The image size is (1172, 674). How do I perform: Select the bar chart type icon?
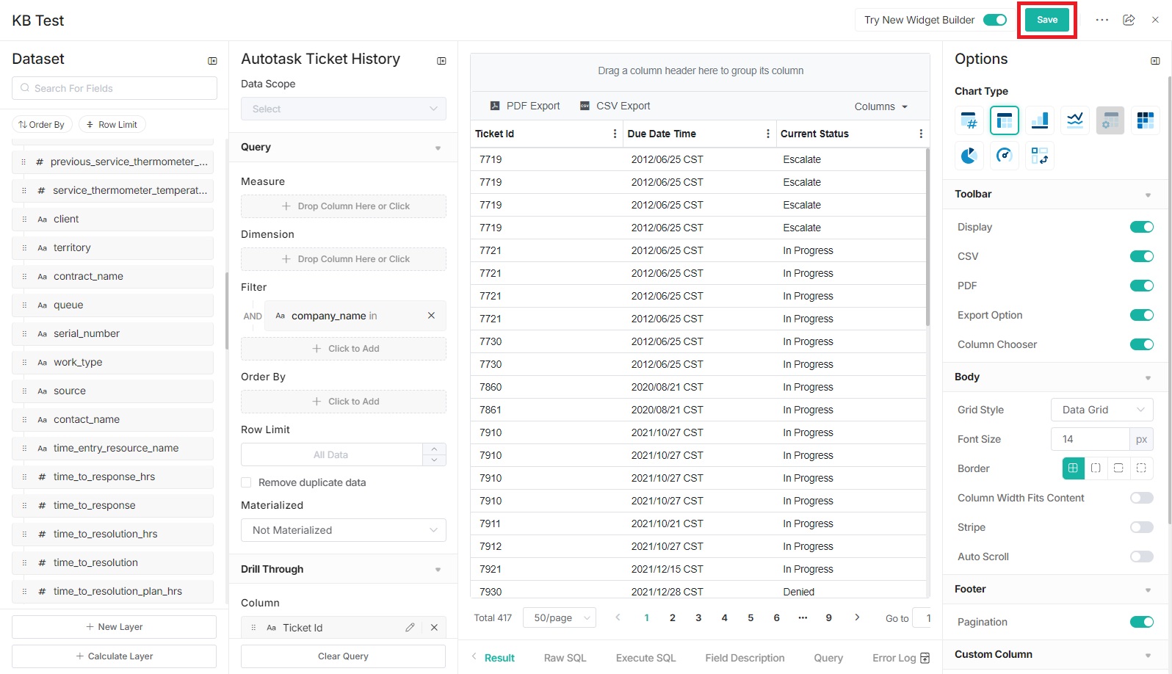[x=1039, y=120]
